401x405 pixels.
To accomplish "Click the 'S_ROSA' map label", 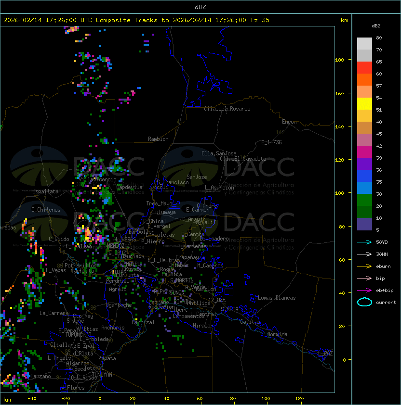I will click(x=229, y=309).
